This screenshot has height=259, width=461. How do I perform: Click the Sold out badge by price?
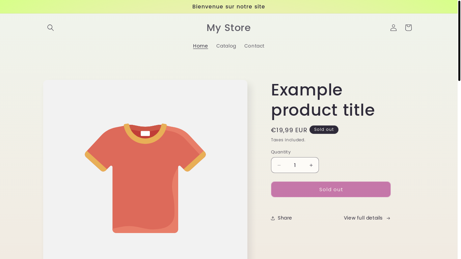(x=324, y=129)
